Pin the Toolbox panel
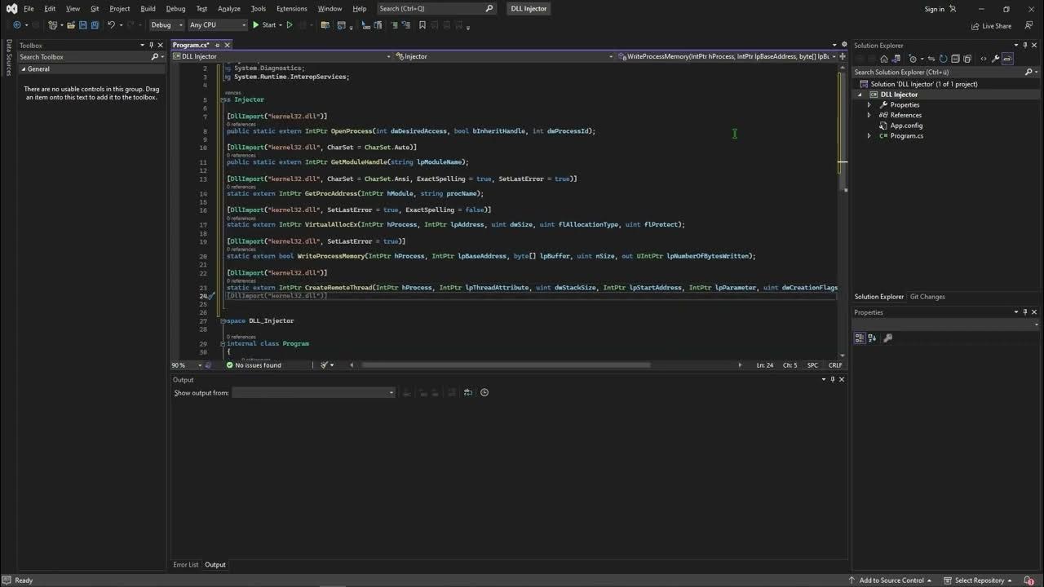This screenshot has height=587, width=1044. [x=151, y=46]
